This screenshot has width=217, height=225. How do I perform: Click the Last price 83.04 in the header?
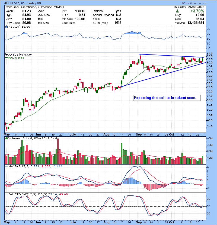(200, 19)
